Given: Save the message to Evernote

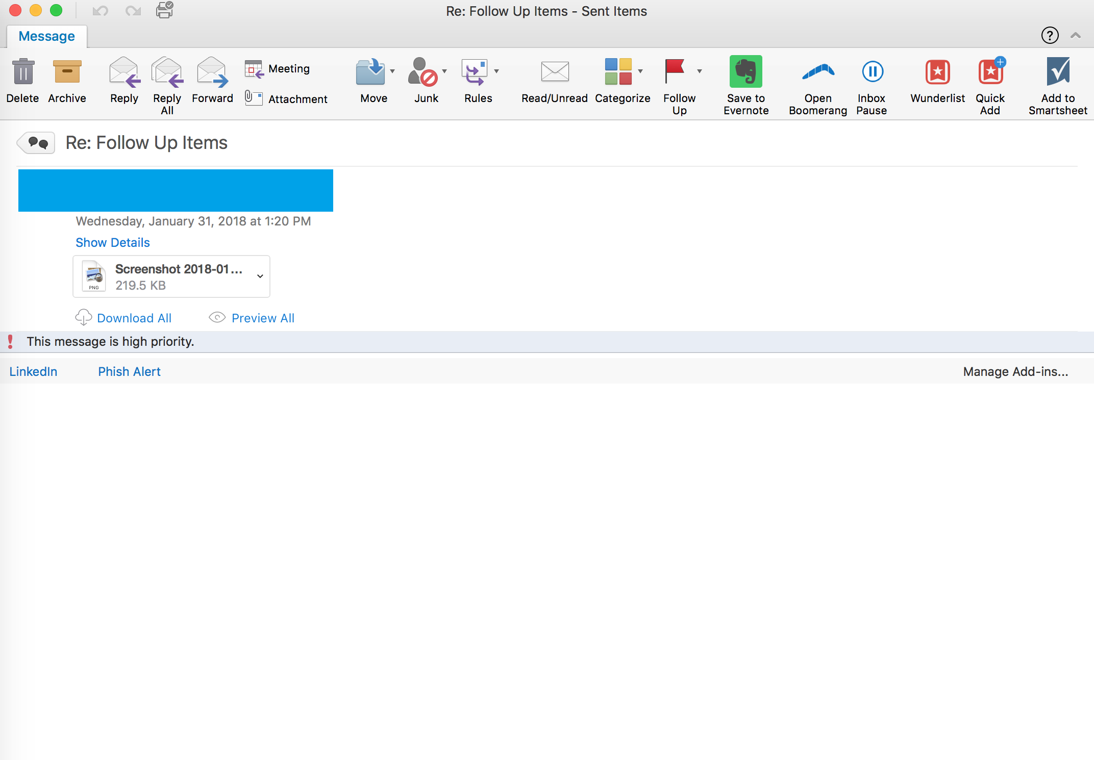Looking at the screenshot, I should [745, 72].
